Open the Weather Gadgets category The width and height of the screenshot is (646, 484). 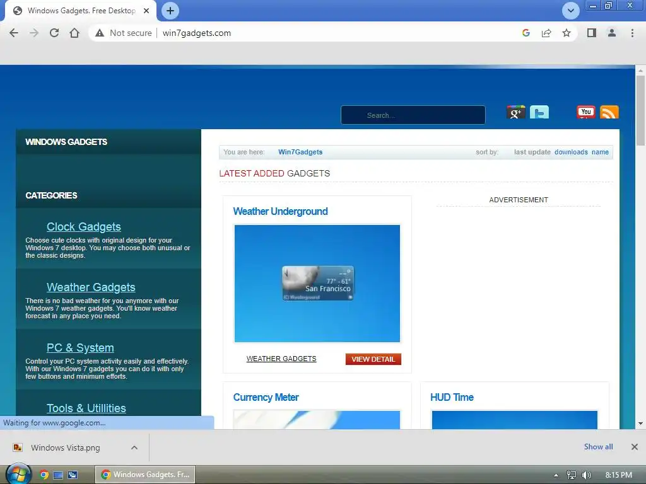(x=91, y=287)
